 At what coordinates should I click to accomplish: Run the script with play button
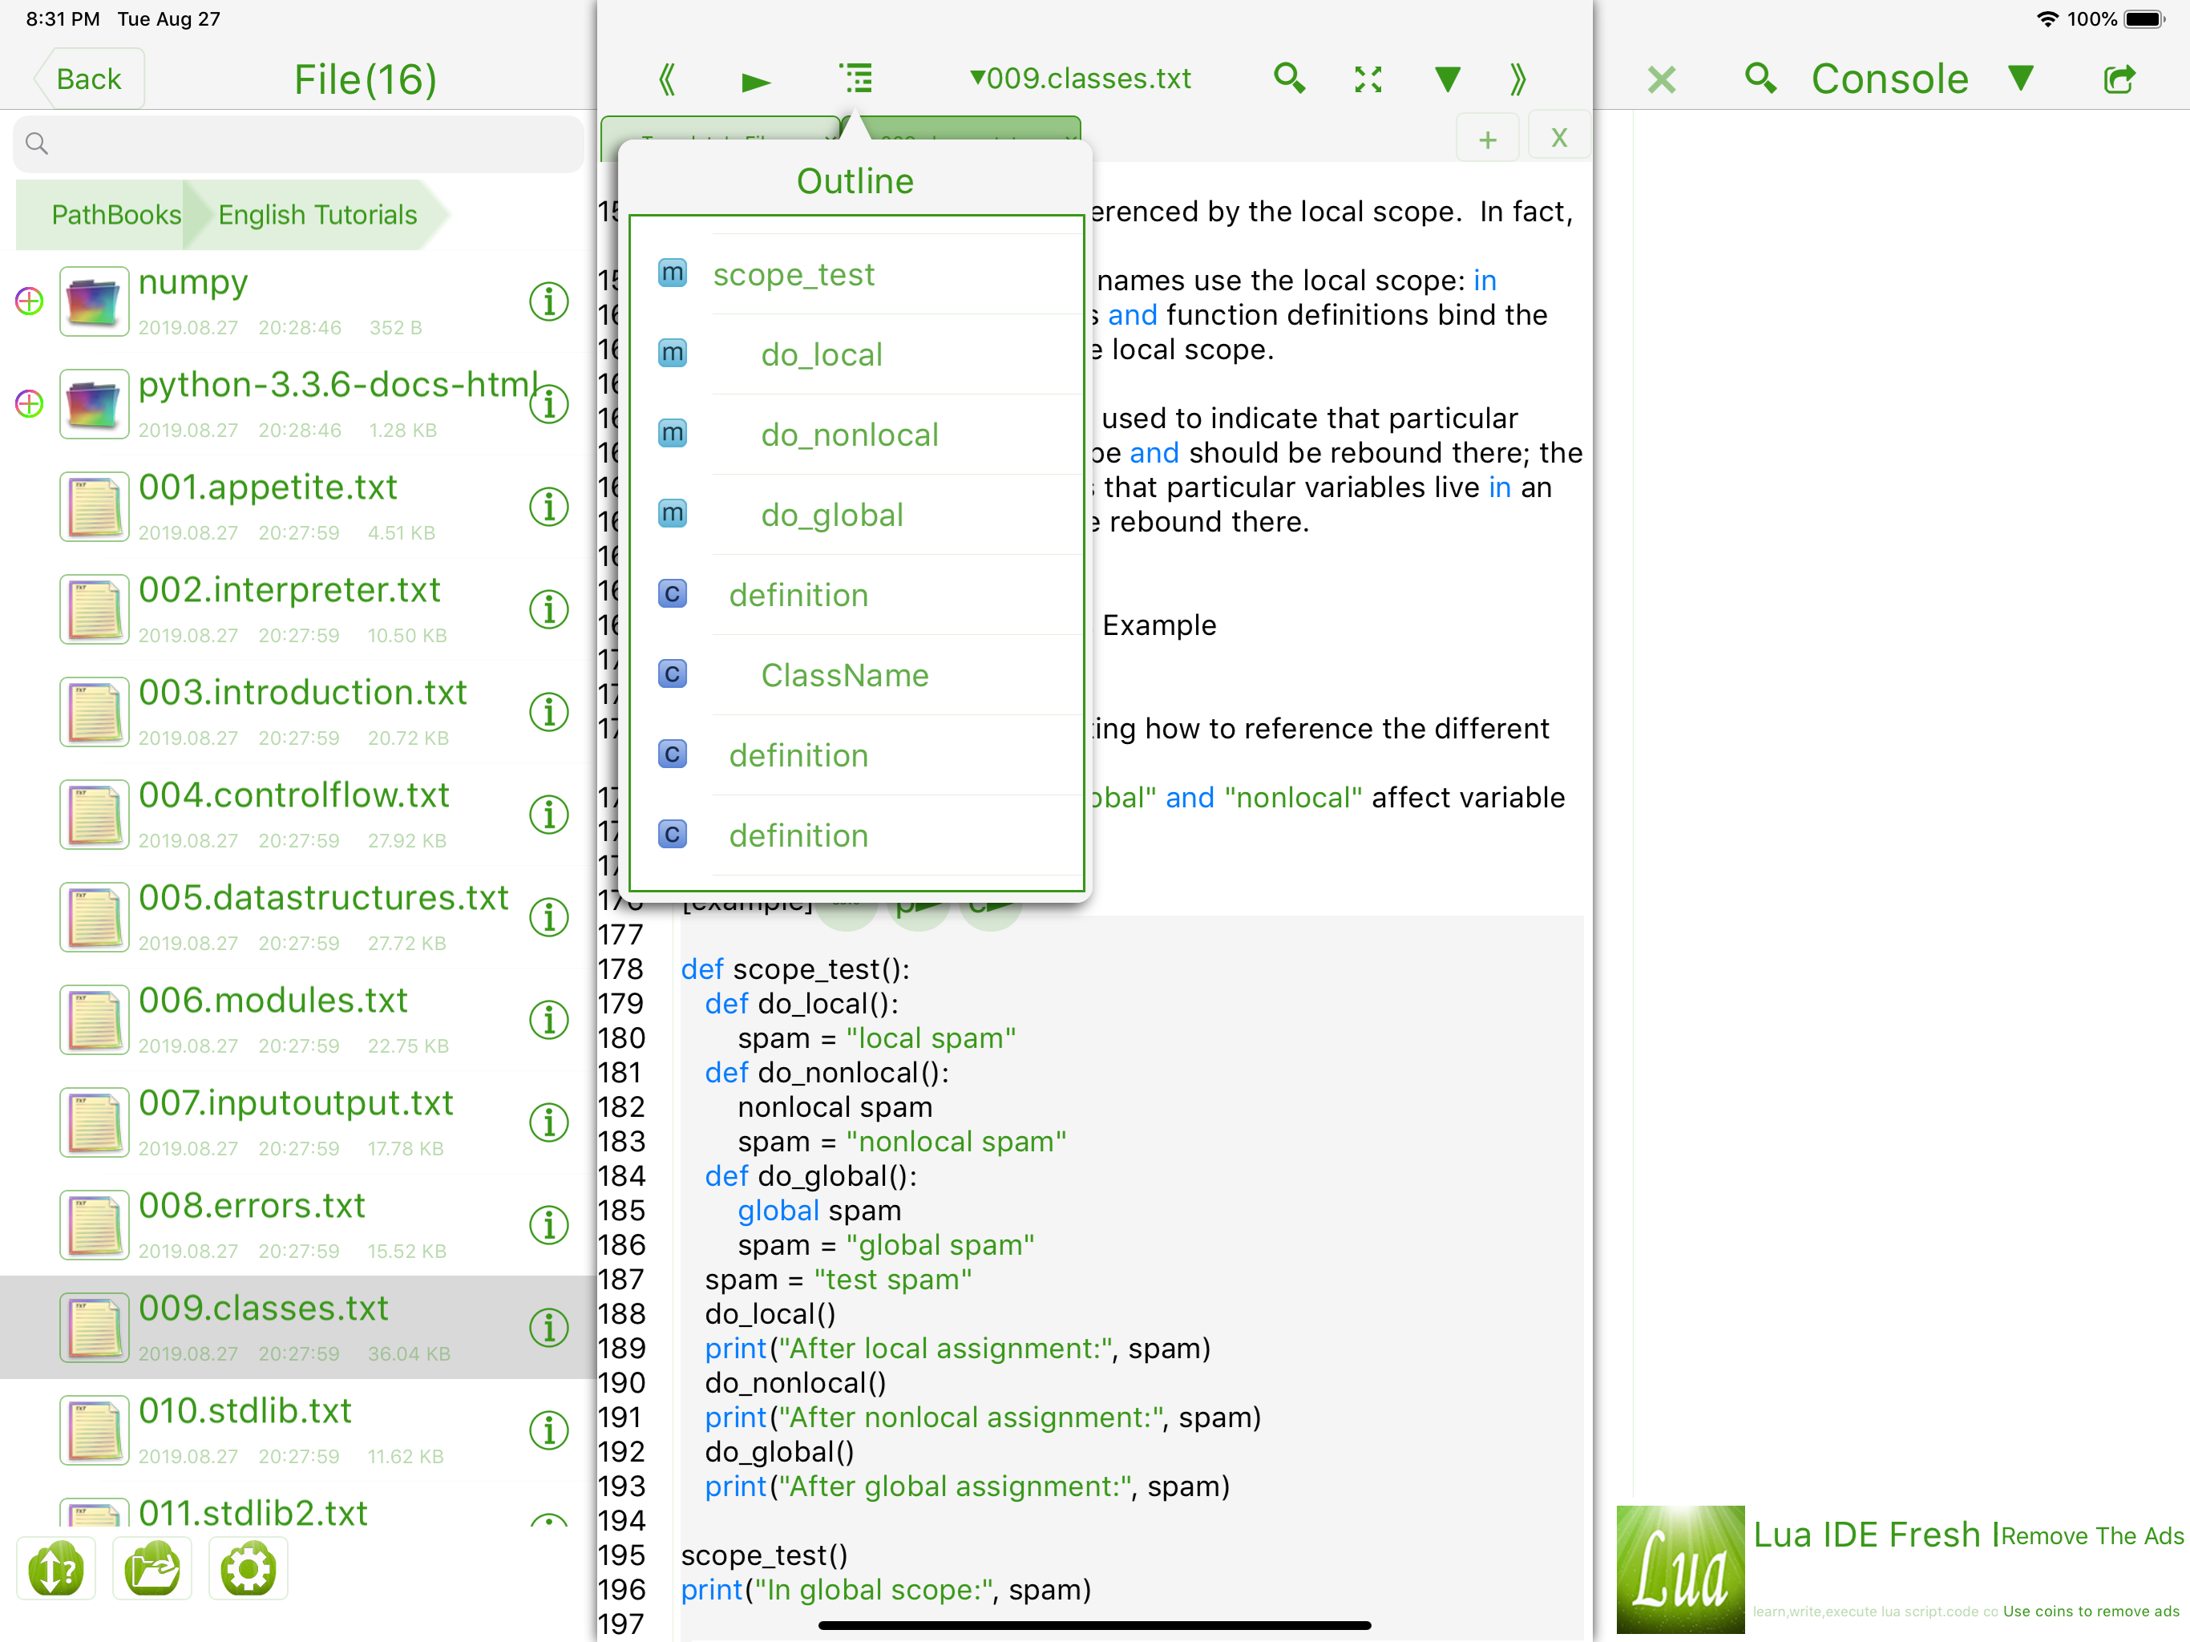[757, 80]
